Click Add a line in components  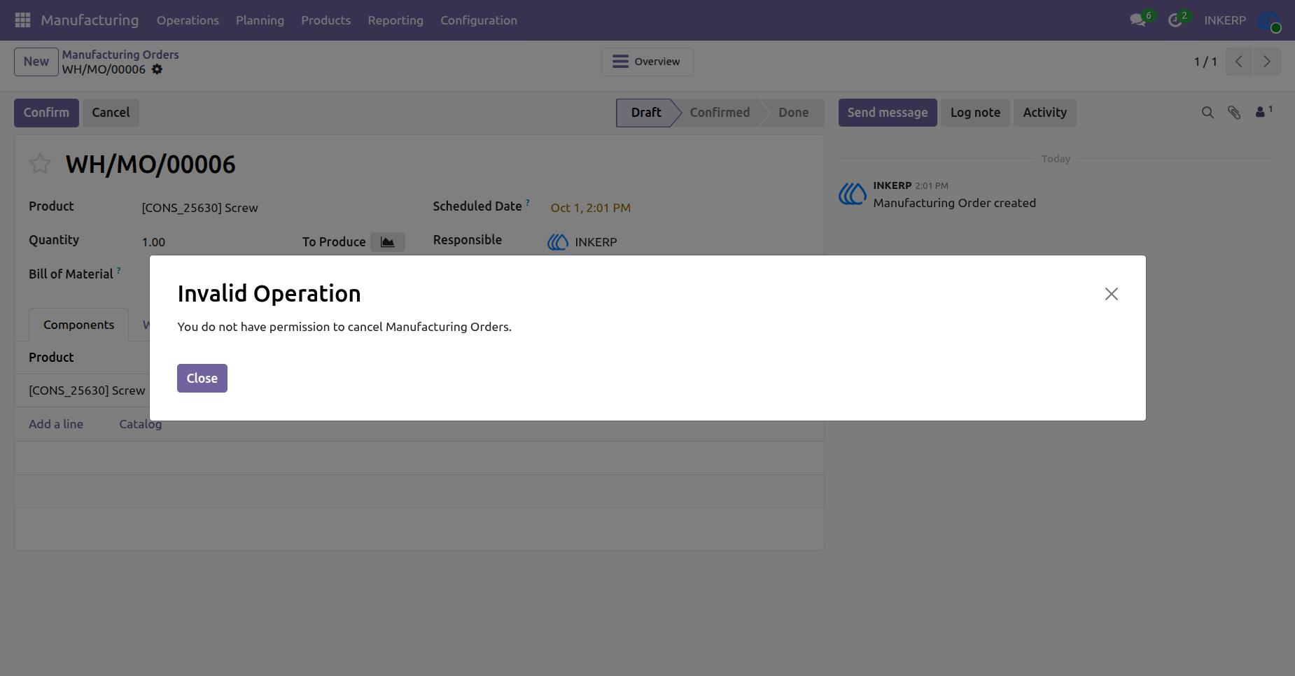[x=56, y=424]
